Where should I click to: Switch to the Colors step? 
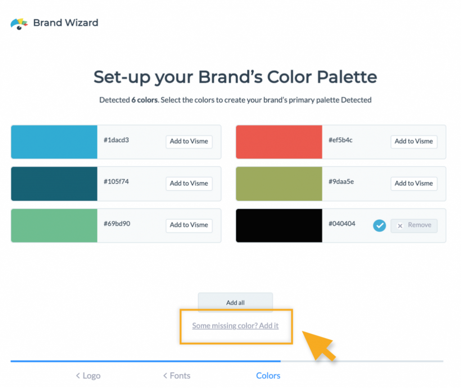[x=268, y=375]
